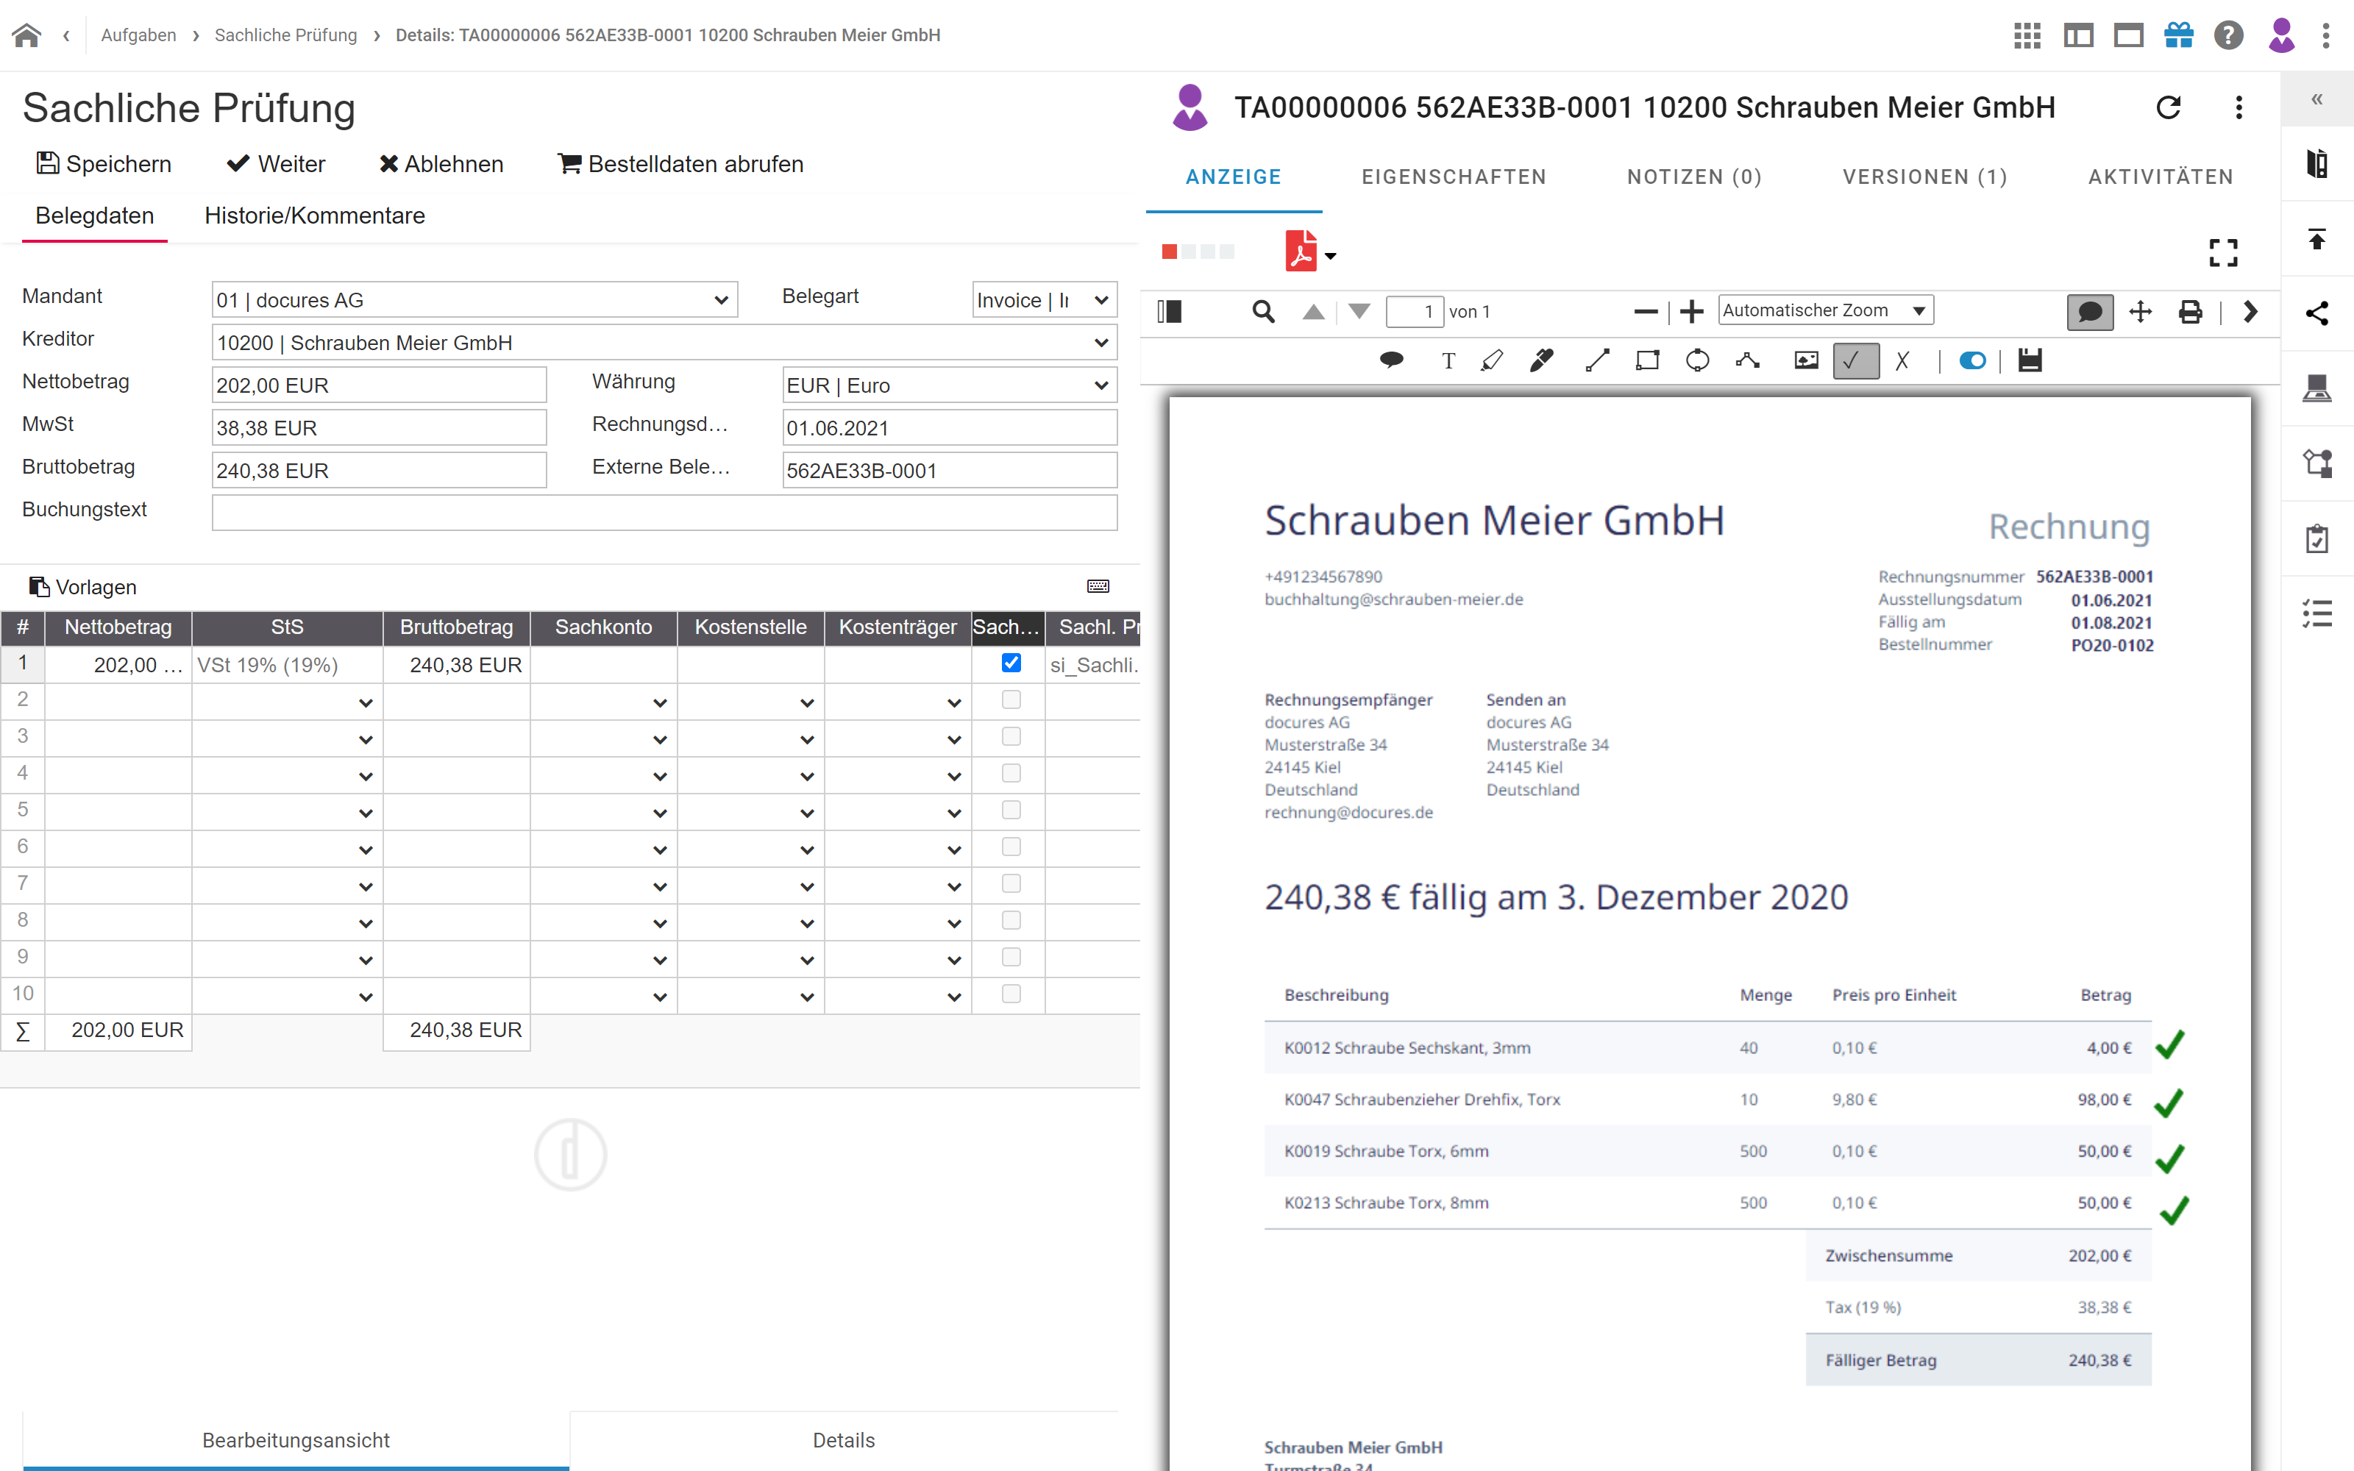
Task: Switch to the Eigenschaften tab
Action: pos(1454,177)
